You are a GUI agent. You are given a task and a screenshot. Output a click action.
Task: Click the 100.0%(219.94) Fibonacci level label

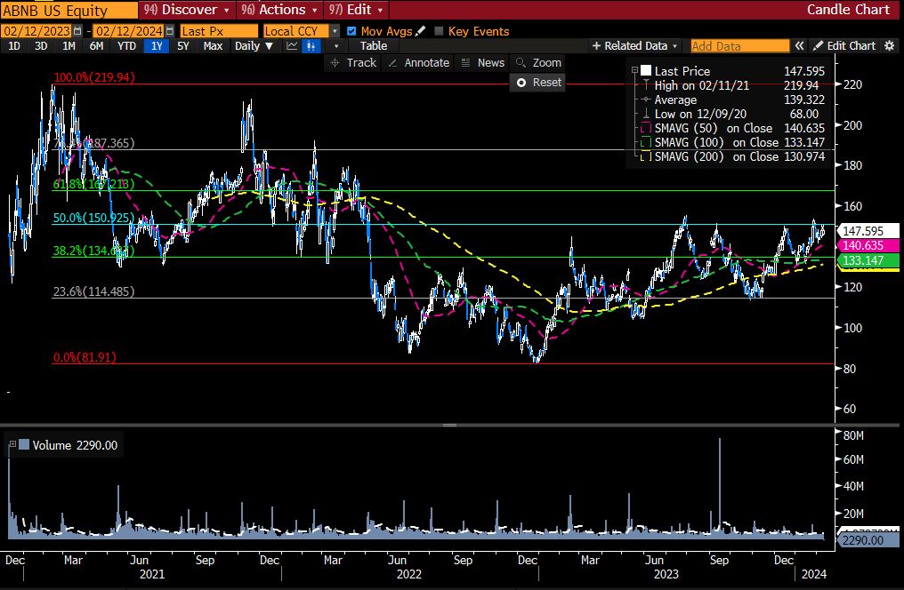[94, 77]
